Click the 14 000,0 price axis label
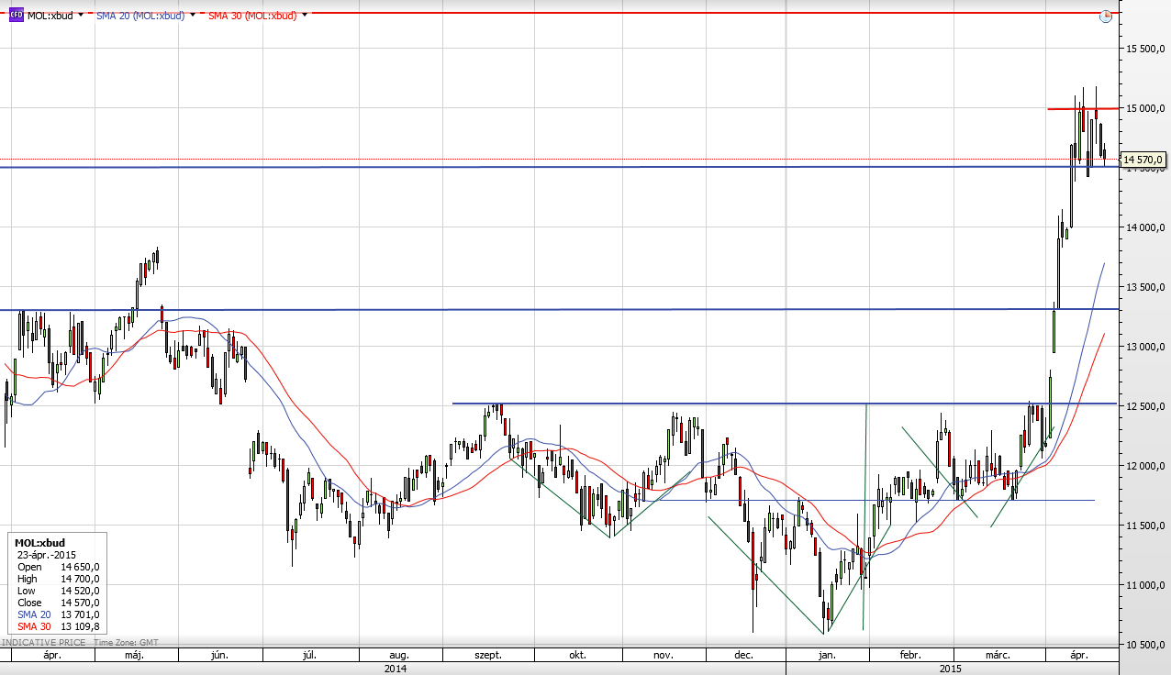 point(1143,227)
